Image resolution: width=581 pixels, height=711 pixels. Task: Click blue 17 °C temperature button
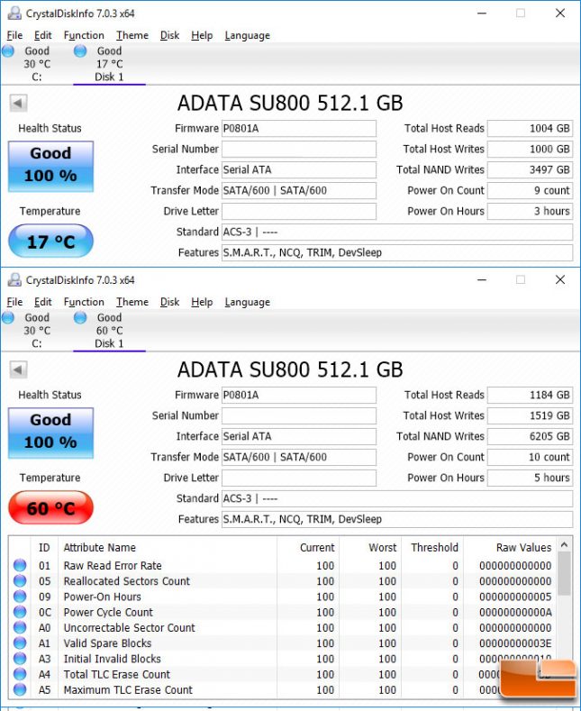tap(50, 241)
